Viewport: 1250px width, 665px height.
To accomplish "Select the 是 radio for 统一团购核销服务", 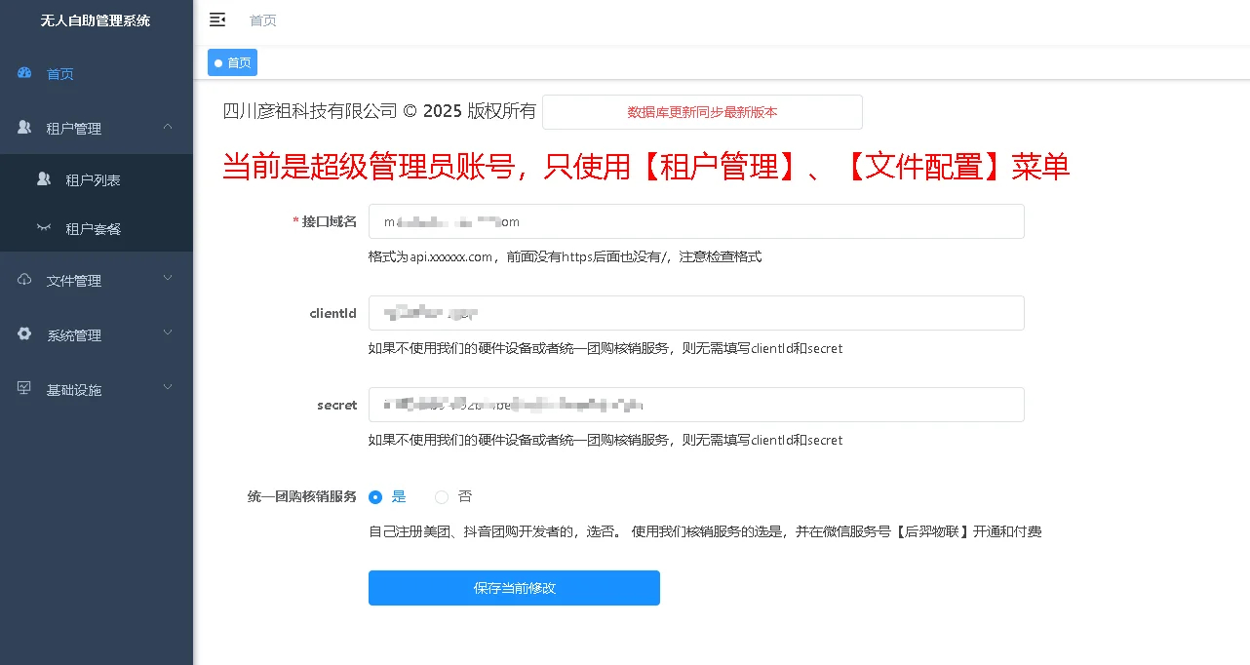I will tap(374, 496).
